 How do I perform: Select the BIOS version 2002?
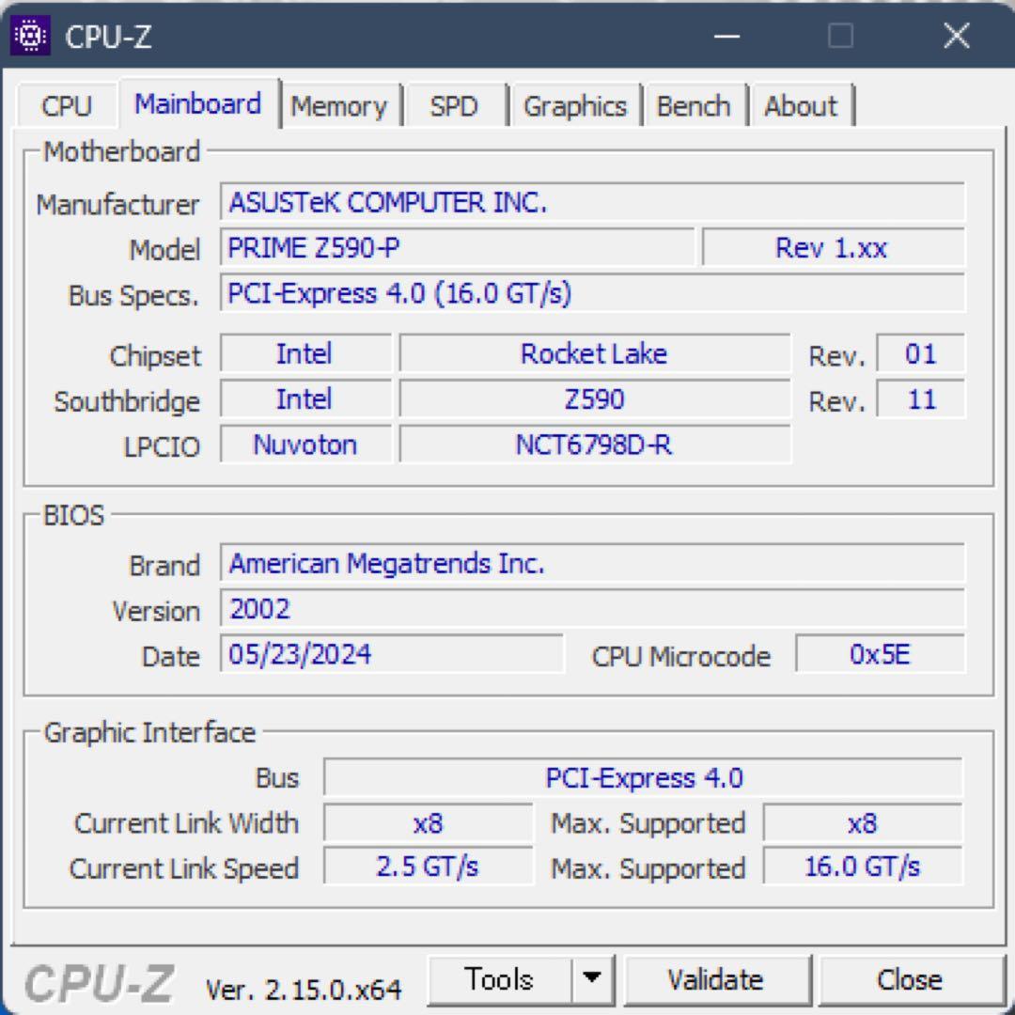pyautogui.click(x=592, y=608)
